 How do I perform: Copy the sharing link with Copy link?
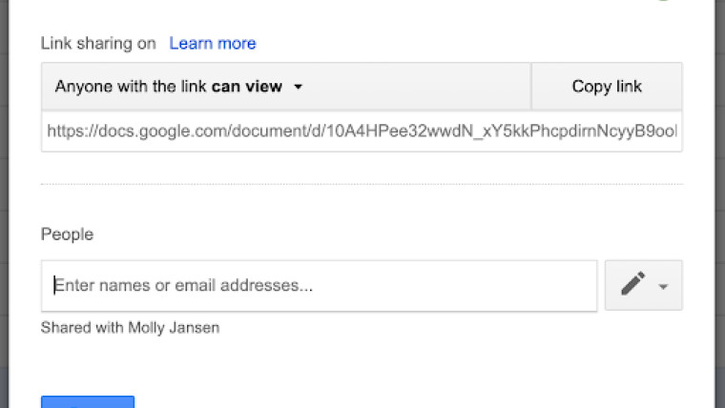click(x=607, y=87)
